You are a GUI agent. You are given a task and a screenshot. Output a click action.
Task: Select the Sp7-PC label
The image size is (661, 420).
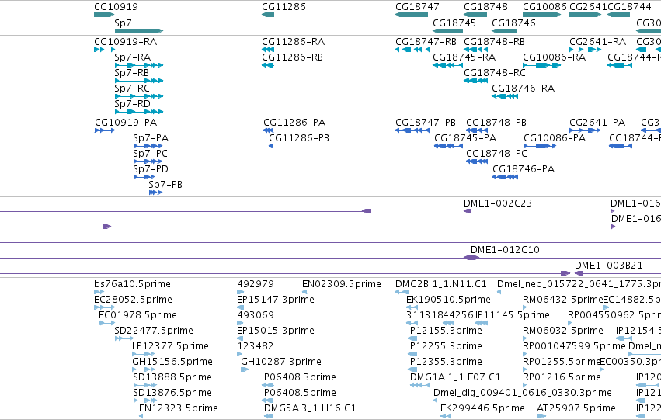[x=150, y=154]
